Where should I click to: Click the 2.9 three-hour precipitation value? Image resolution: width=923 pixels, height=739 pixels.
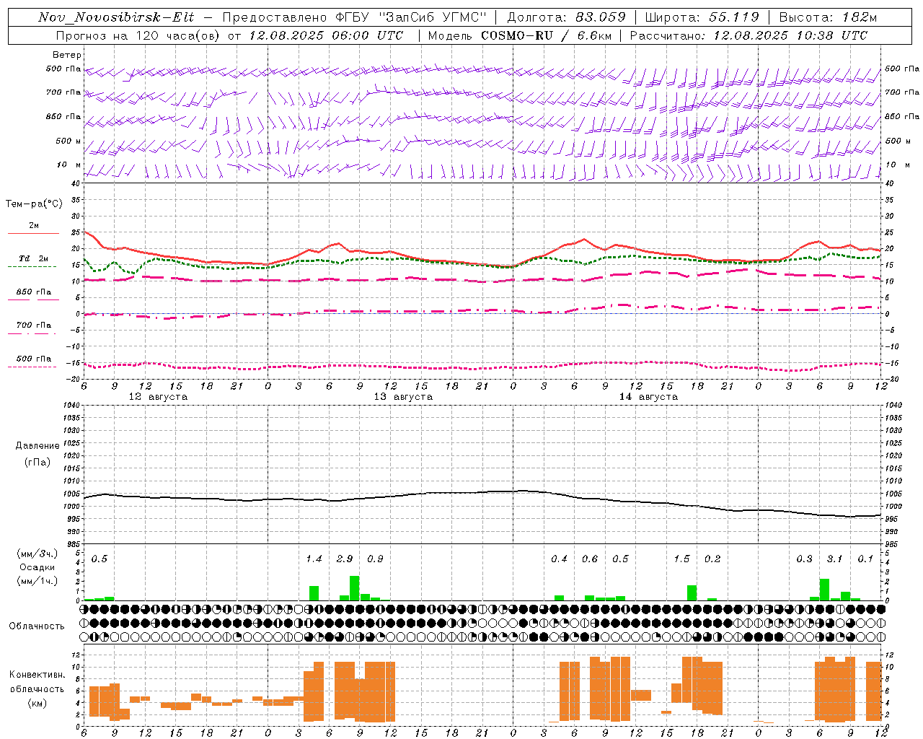(x=345, y=559)
